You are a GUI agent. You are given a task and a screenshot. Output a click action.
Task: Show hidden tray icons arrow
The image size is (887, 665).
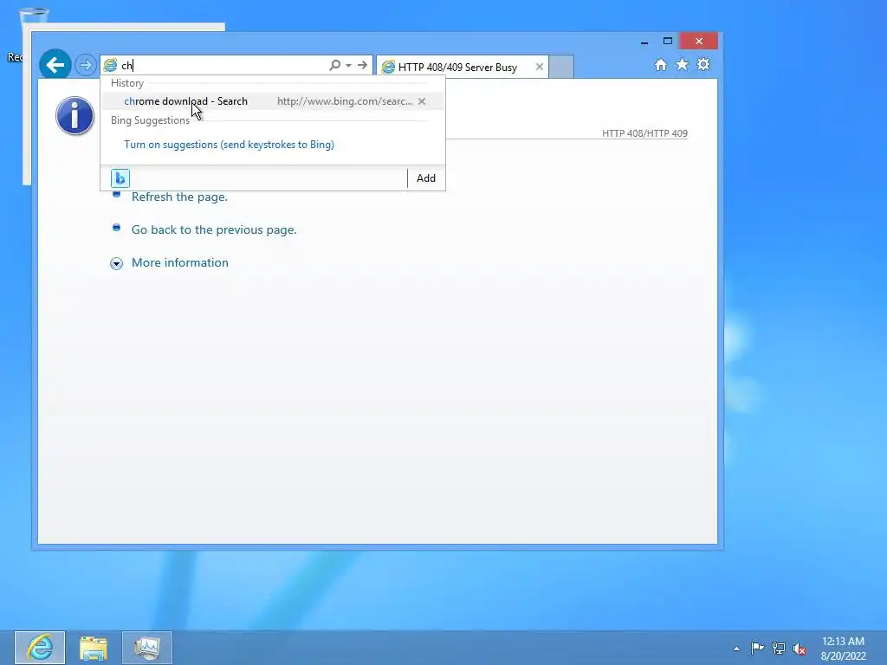[736, 649]
